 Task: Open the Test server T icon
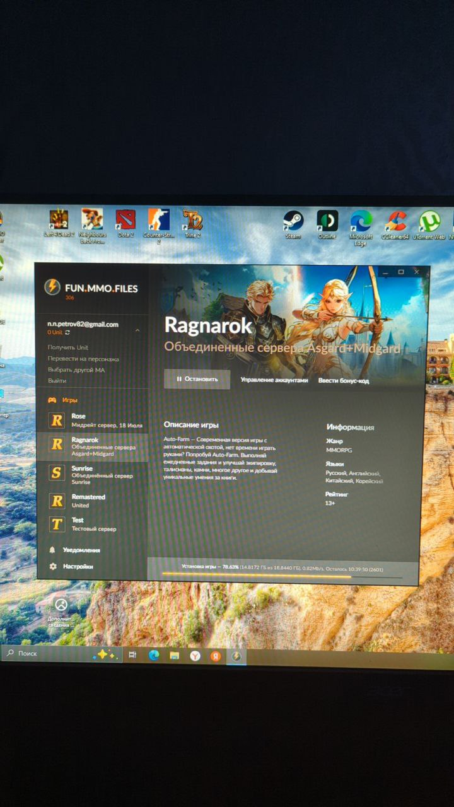coord(57,524)
